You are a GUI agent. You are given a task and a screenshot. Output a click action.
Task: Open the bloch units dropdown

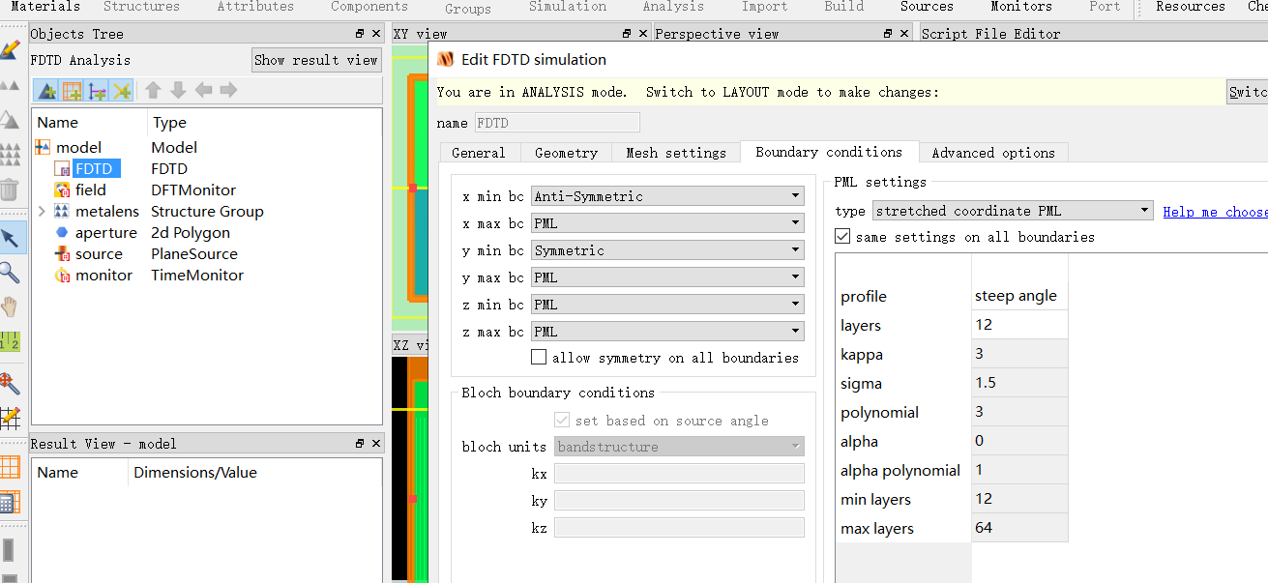pos(679,447)
